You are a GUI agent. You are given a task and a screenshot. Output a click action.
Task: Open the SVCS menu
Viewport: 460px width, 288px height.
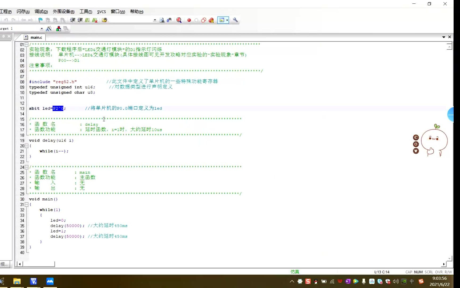(x=101, y=12)
